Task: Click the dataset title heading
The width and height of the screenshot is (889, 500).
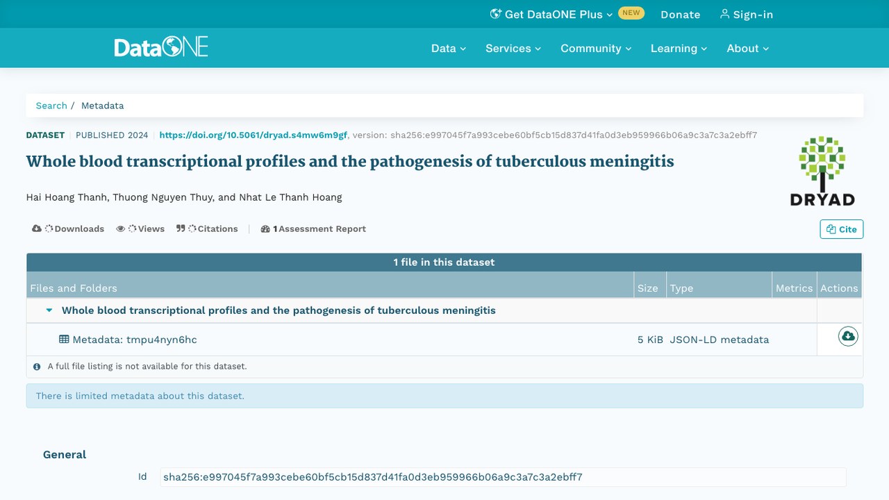Action: point(350,162)
